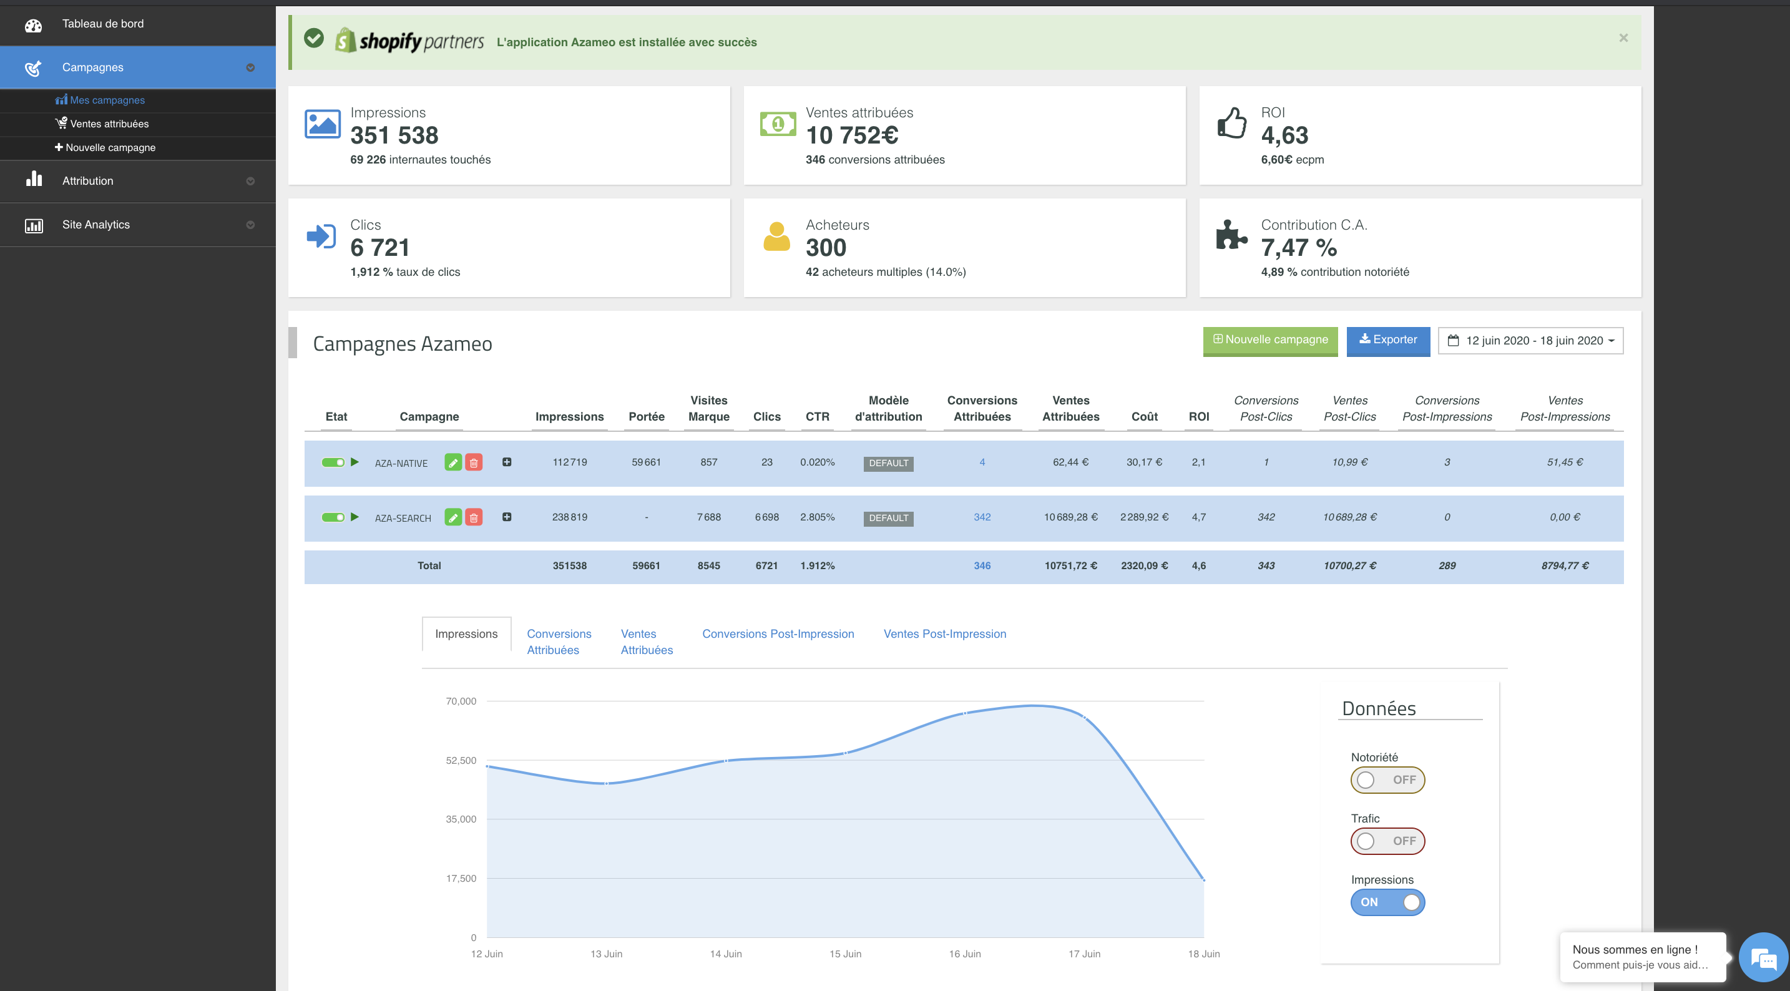This screenshot has height=991, width=1790.
Task: Turn off the Impressions data toggle
Action: [1387, 902]
